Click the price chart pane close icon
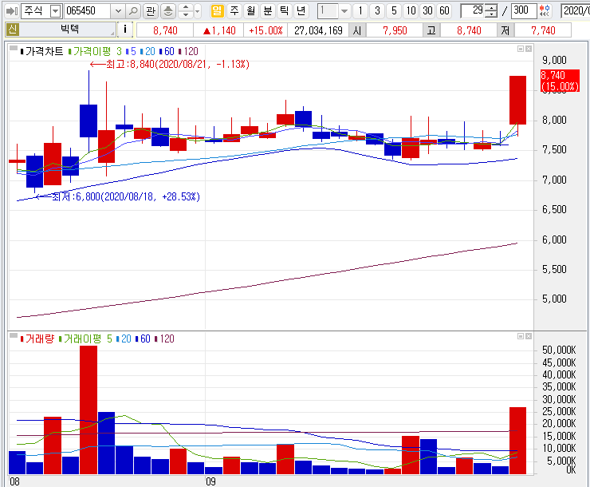590x487 pixels. (x=529, y=49)
